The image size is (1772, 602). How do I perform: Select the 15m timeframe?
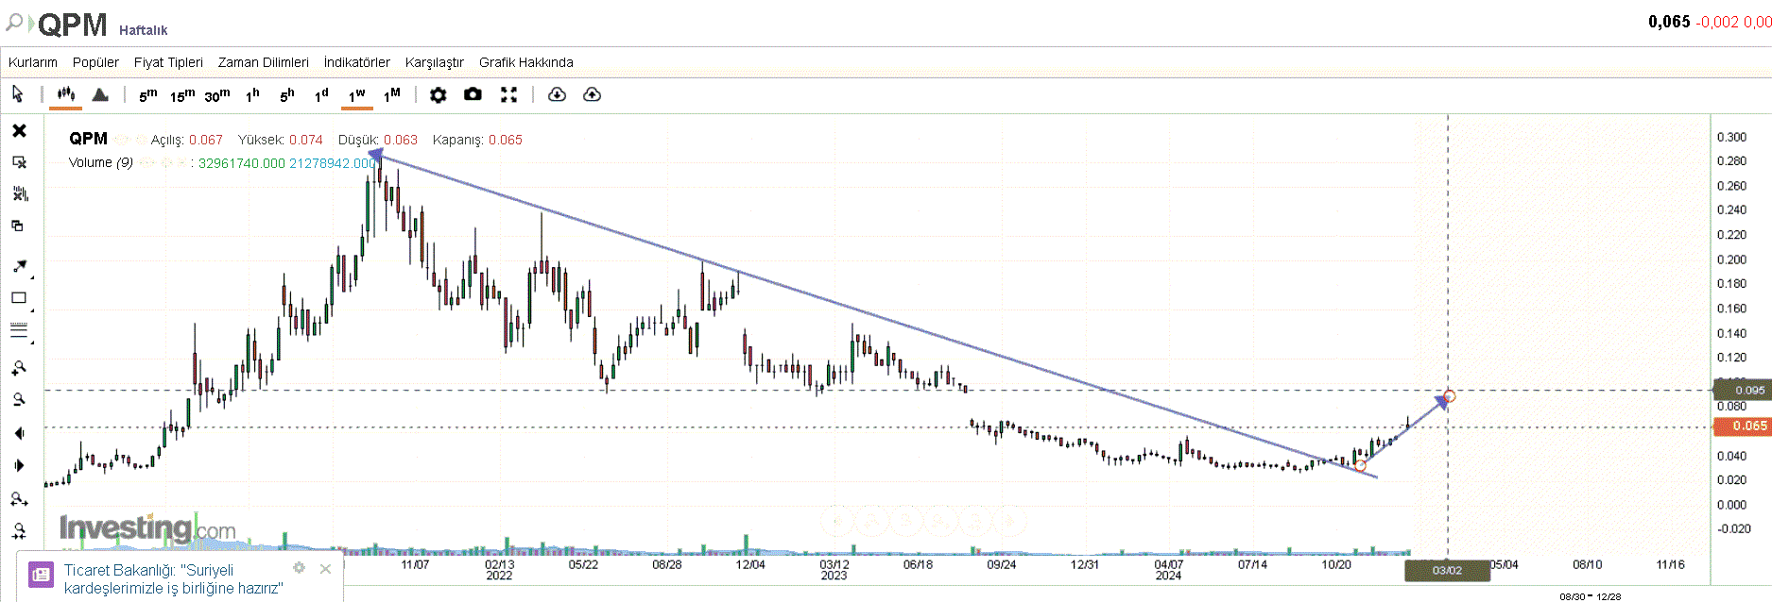pyautogui.click(x=182, y=95)
